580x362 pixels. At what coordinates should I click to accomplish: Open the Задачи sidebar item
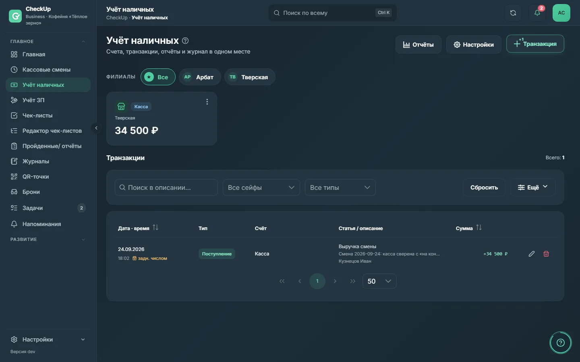click(x=48, y=208)
